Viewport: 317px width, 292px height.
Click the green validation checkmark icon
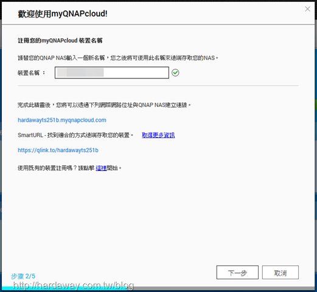[175, 72]
